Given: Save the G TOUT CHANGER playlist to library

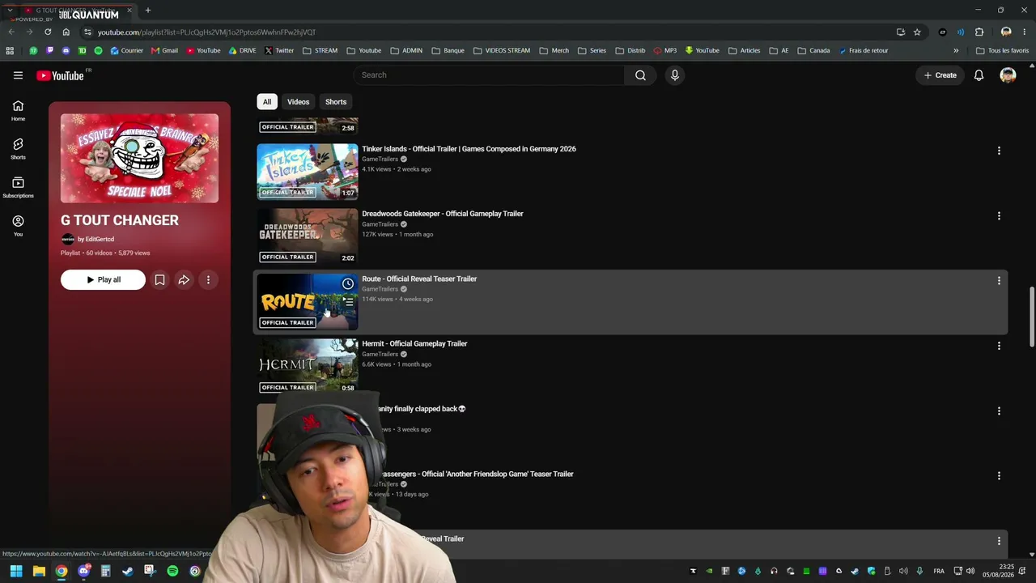Looking at the screenshot, I should [x=159, y=280].
